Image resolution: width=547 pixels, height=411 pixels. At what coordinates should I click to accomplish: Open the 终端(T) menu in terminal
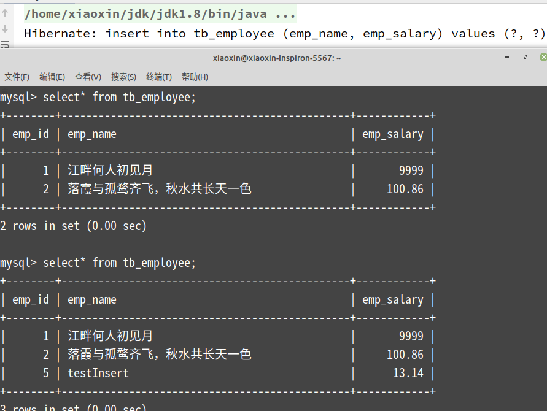point(159,77)
